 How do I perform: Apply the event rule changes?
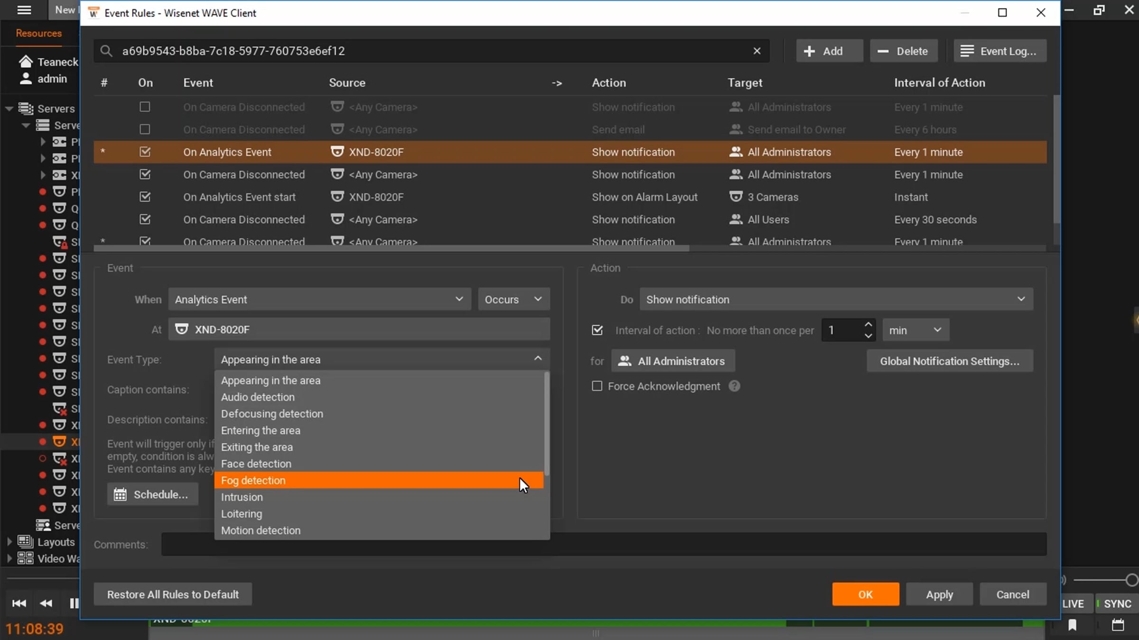click(x=940, y=594)
